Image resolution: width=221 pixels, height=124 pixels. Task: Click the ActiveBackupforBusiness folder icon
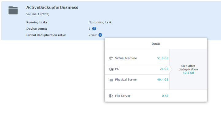13,10
